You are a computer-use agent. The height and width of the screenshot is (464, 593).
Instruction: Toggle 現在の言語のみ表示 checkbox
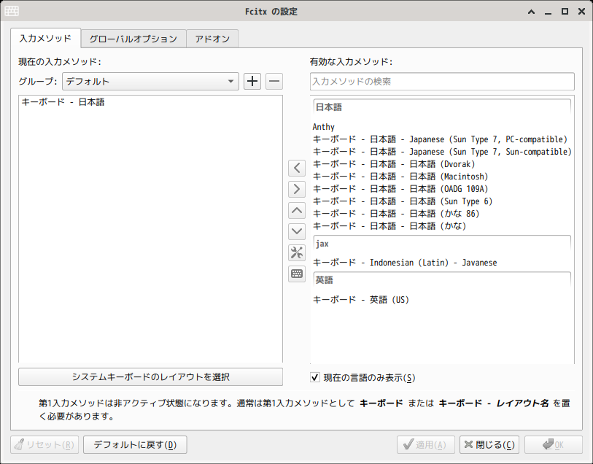click(x=315, y=377)
